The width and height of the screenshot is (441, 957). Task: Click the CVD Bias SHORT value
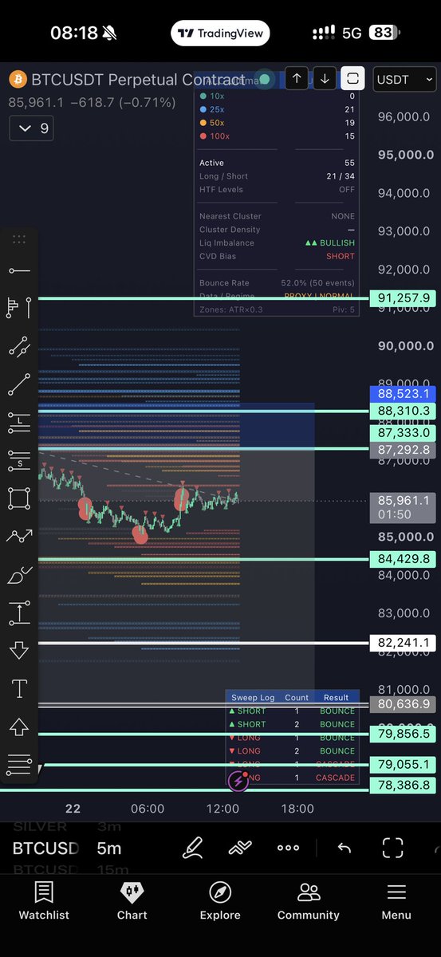coord(341,256)
